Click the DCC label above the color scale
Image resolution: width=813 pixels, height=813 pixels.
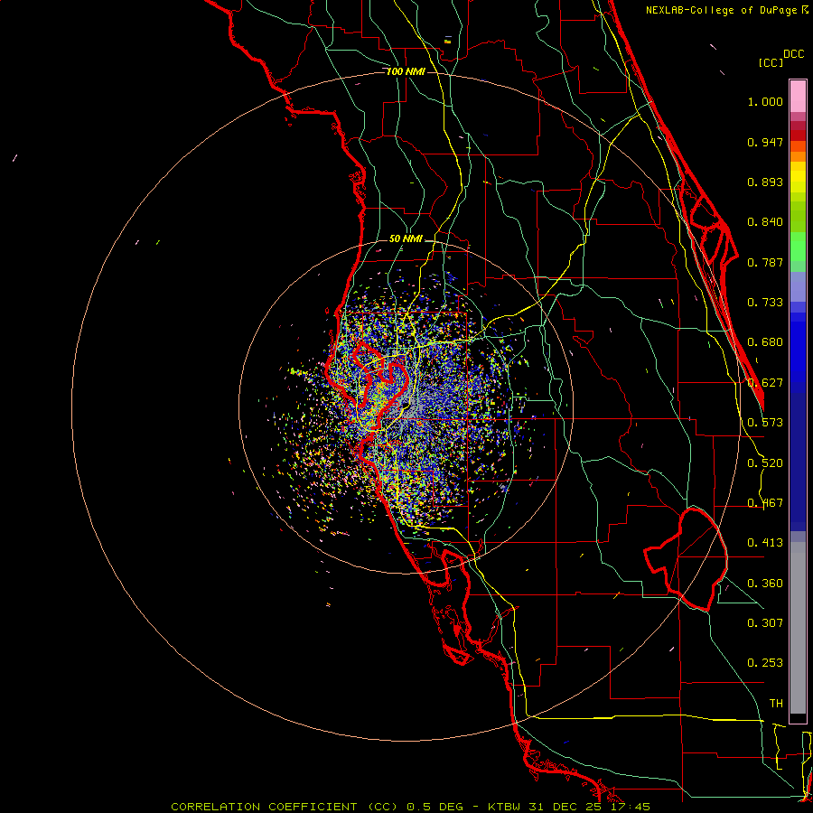tap(793, 54)
